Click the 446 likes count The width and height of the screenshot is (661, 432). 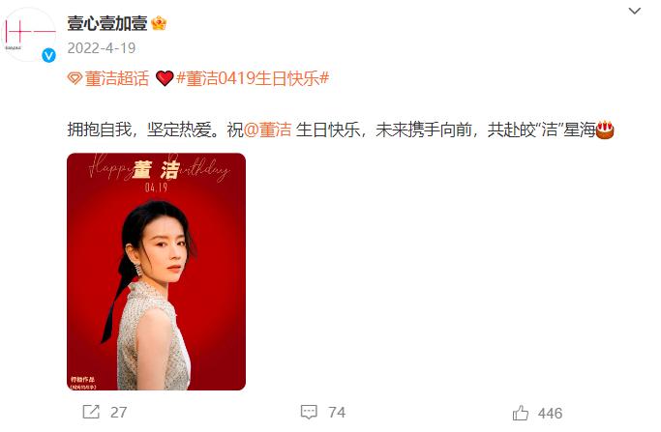[550, 413]
